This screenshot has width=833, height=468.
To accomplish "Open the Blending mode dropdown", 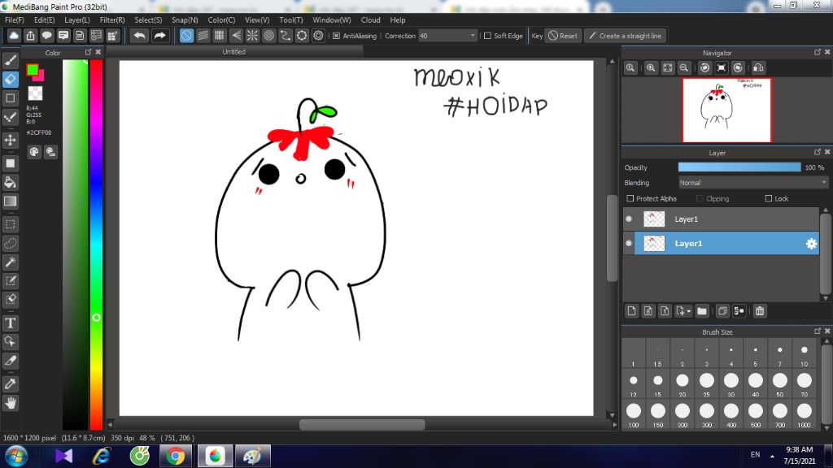I will pos(753,183).
